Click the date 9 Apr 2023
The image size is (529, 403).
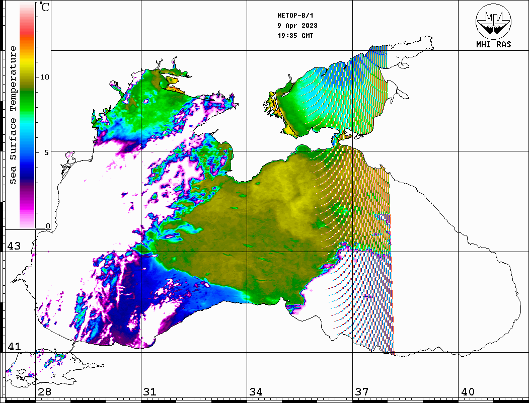[297, 26]
